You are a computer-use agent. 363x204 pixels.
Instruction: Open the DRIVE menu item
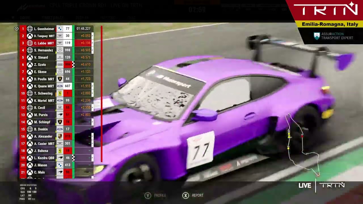[x=25, y=18]
